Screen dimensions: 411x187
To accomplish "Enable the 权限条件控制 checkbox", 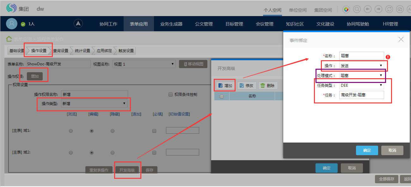I will (x=171, y=94).
